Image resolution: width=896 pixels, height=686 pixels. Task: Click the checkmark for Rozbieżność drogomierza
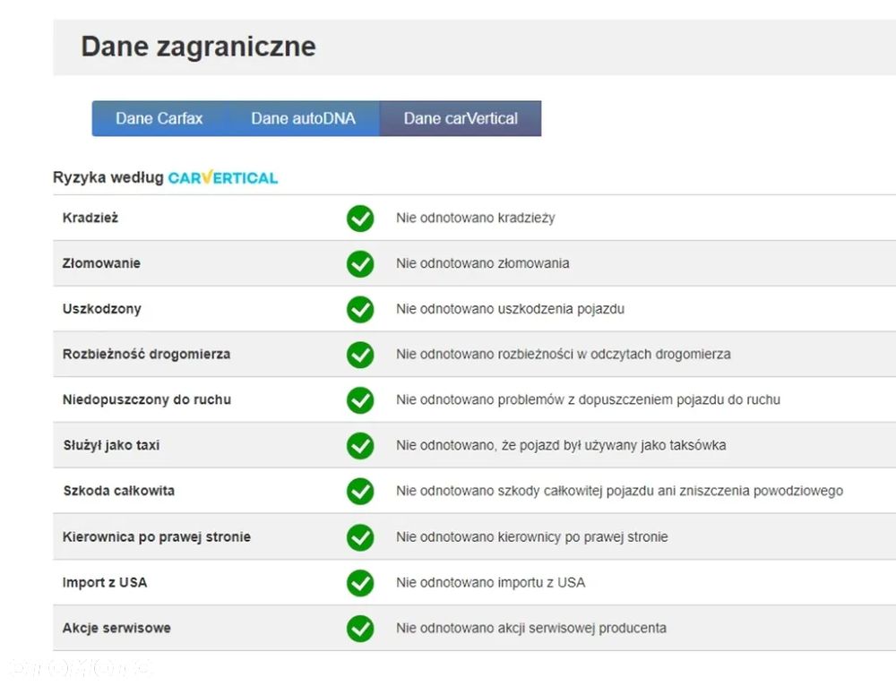coord(360,355)
